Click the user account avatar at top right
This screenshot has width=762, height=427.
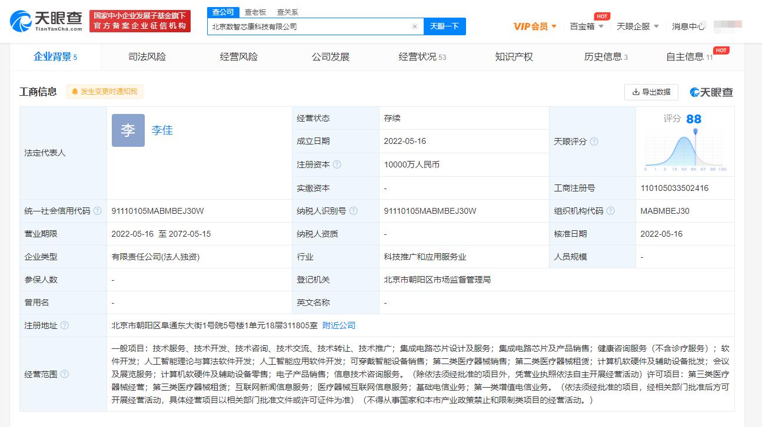point(728,26)
